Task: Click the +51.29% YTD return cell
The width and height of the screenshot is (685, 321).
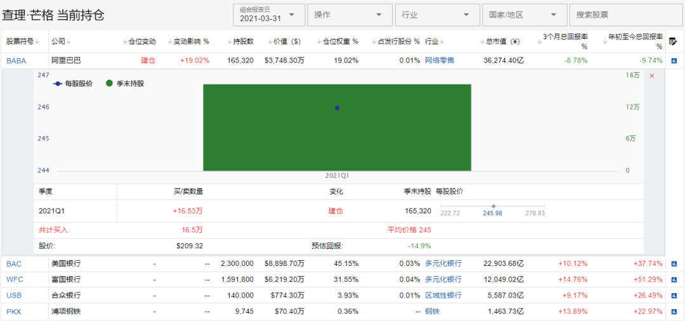Action: (x=648, y=279)
